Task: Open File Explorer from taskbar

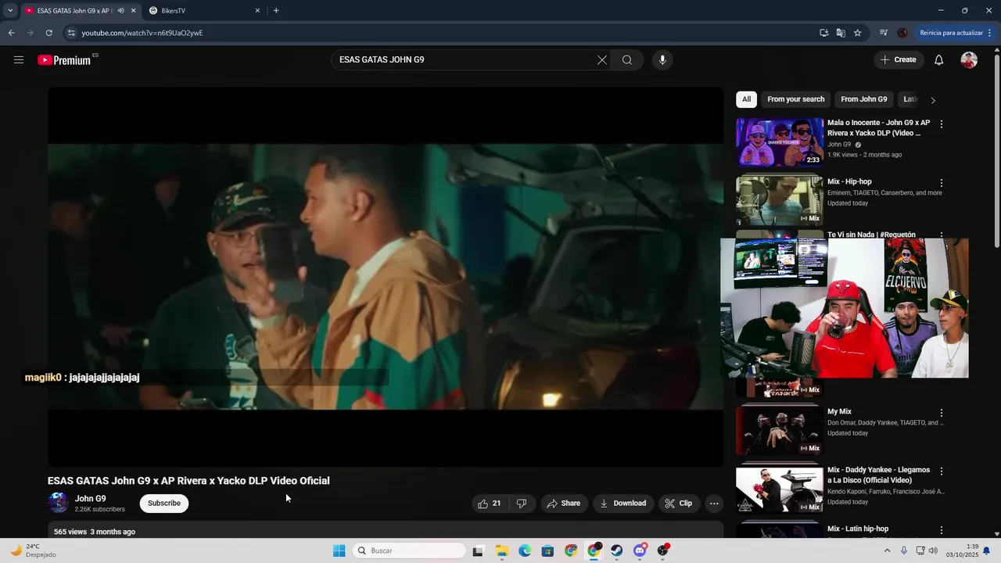Action: coord(502,550)
